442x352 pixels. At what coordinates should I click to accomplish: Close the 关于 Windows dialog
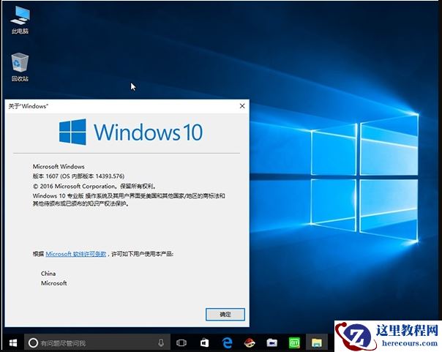pyautogui.click(x=242, y=106)
